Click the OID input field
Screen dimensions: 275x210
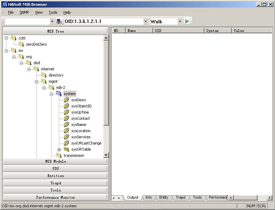pyautogui.click(x=104, y=21)
